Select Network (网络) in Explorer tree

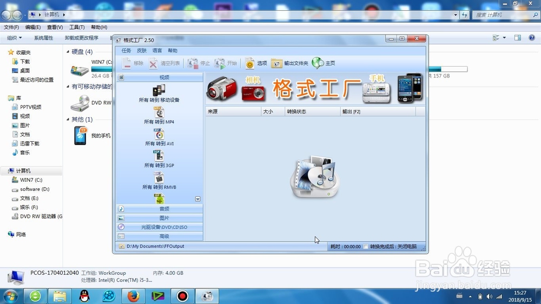(21, 234)
